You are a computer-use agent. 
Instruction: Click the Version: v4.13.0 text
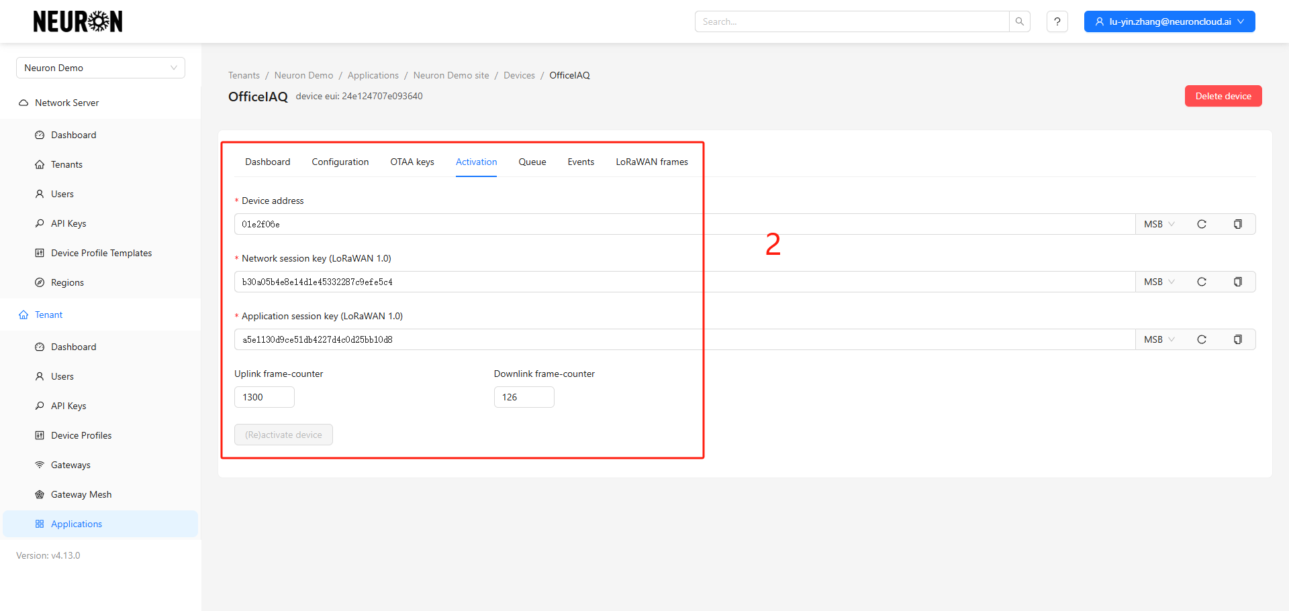48,555
